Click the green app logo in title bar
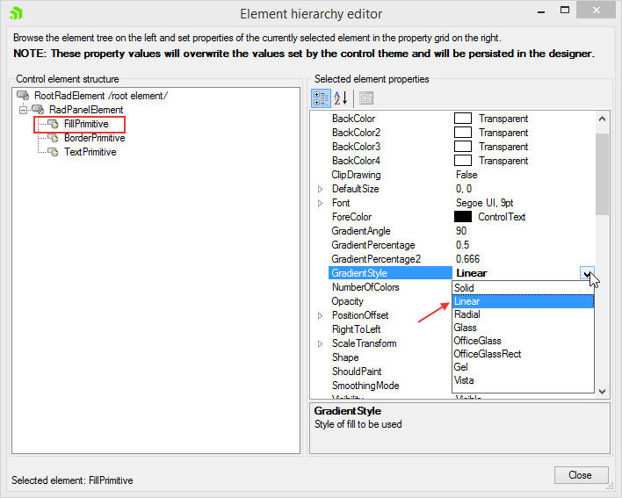Image resolution: width=622 pixels, height=498 pixels. [x=17, y=13]
